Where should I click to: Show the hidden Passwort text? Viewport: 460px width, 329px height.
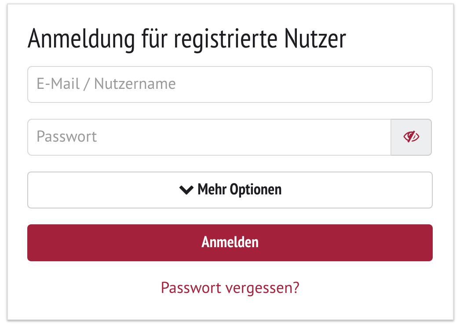(411, 137)
